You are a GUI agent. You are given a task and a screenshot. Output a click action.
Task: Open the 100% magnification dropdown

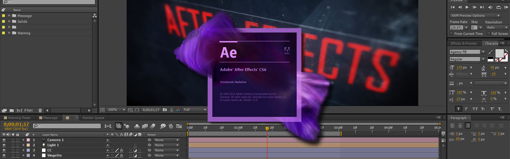point(116,110)
